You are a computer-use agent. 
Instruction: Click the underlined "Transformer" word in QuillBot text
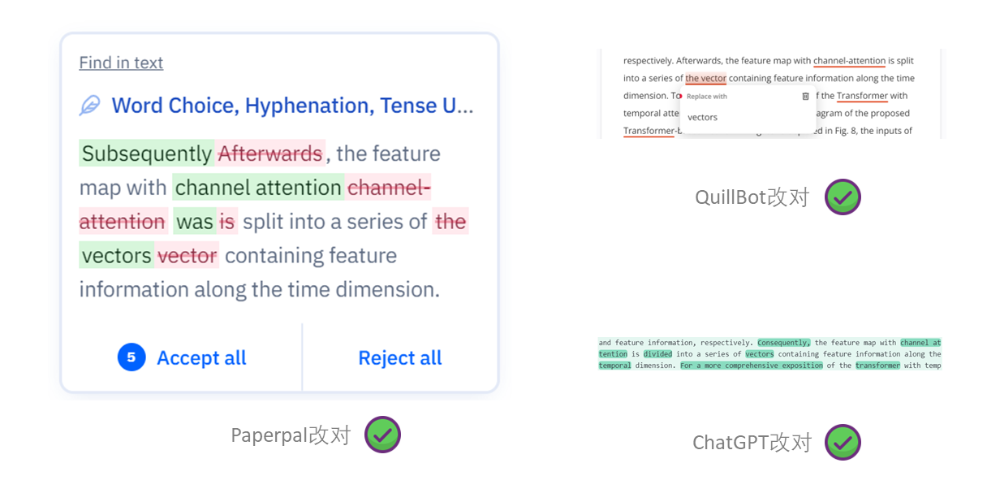(x=862, y=96)
